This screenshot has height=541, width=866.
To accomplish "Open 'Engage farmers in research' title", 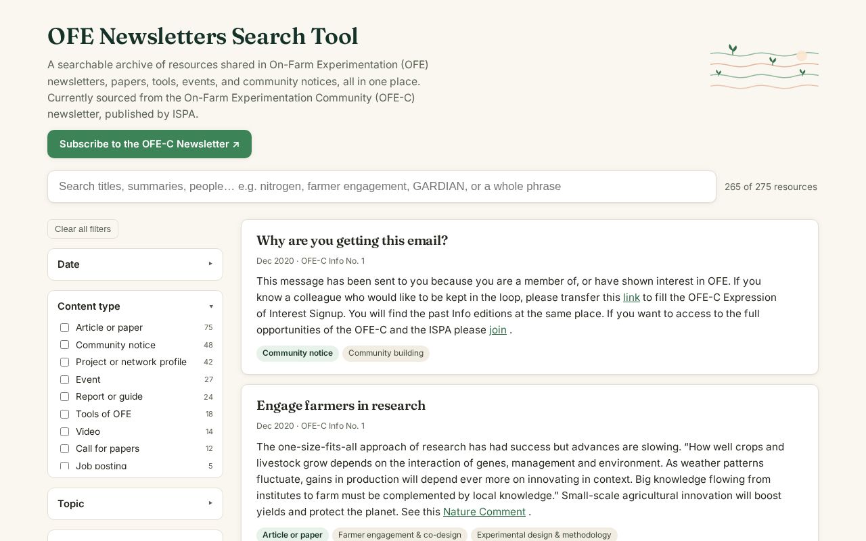I will coord(341,406).
